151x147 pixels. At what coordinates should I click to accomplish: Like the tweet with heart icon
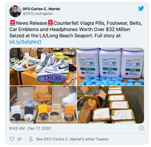12,139
